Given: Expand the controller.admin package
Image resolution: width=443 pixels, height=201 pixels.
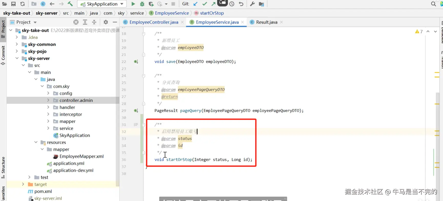Looking at the screenshot, I should [48, 100].
